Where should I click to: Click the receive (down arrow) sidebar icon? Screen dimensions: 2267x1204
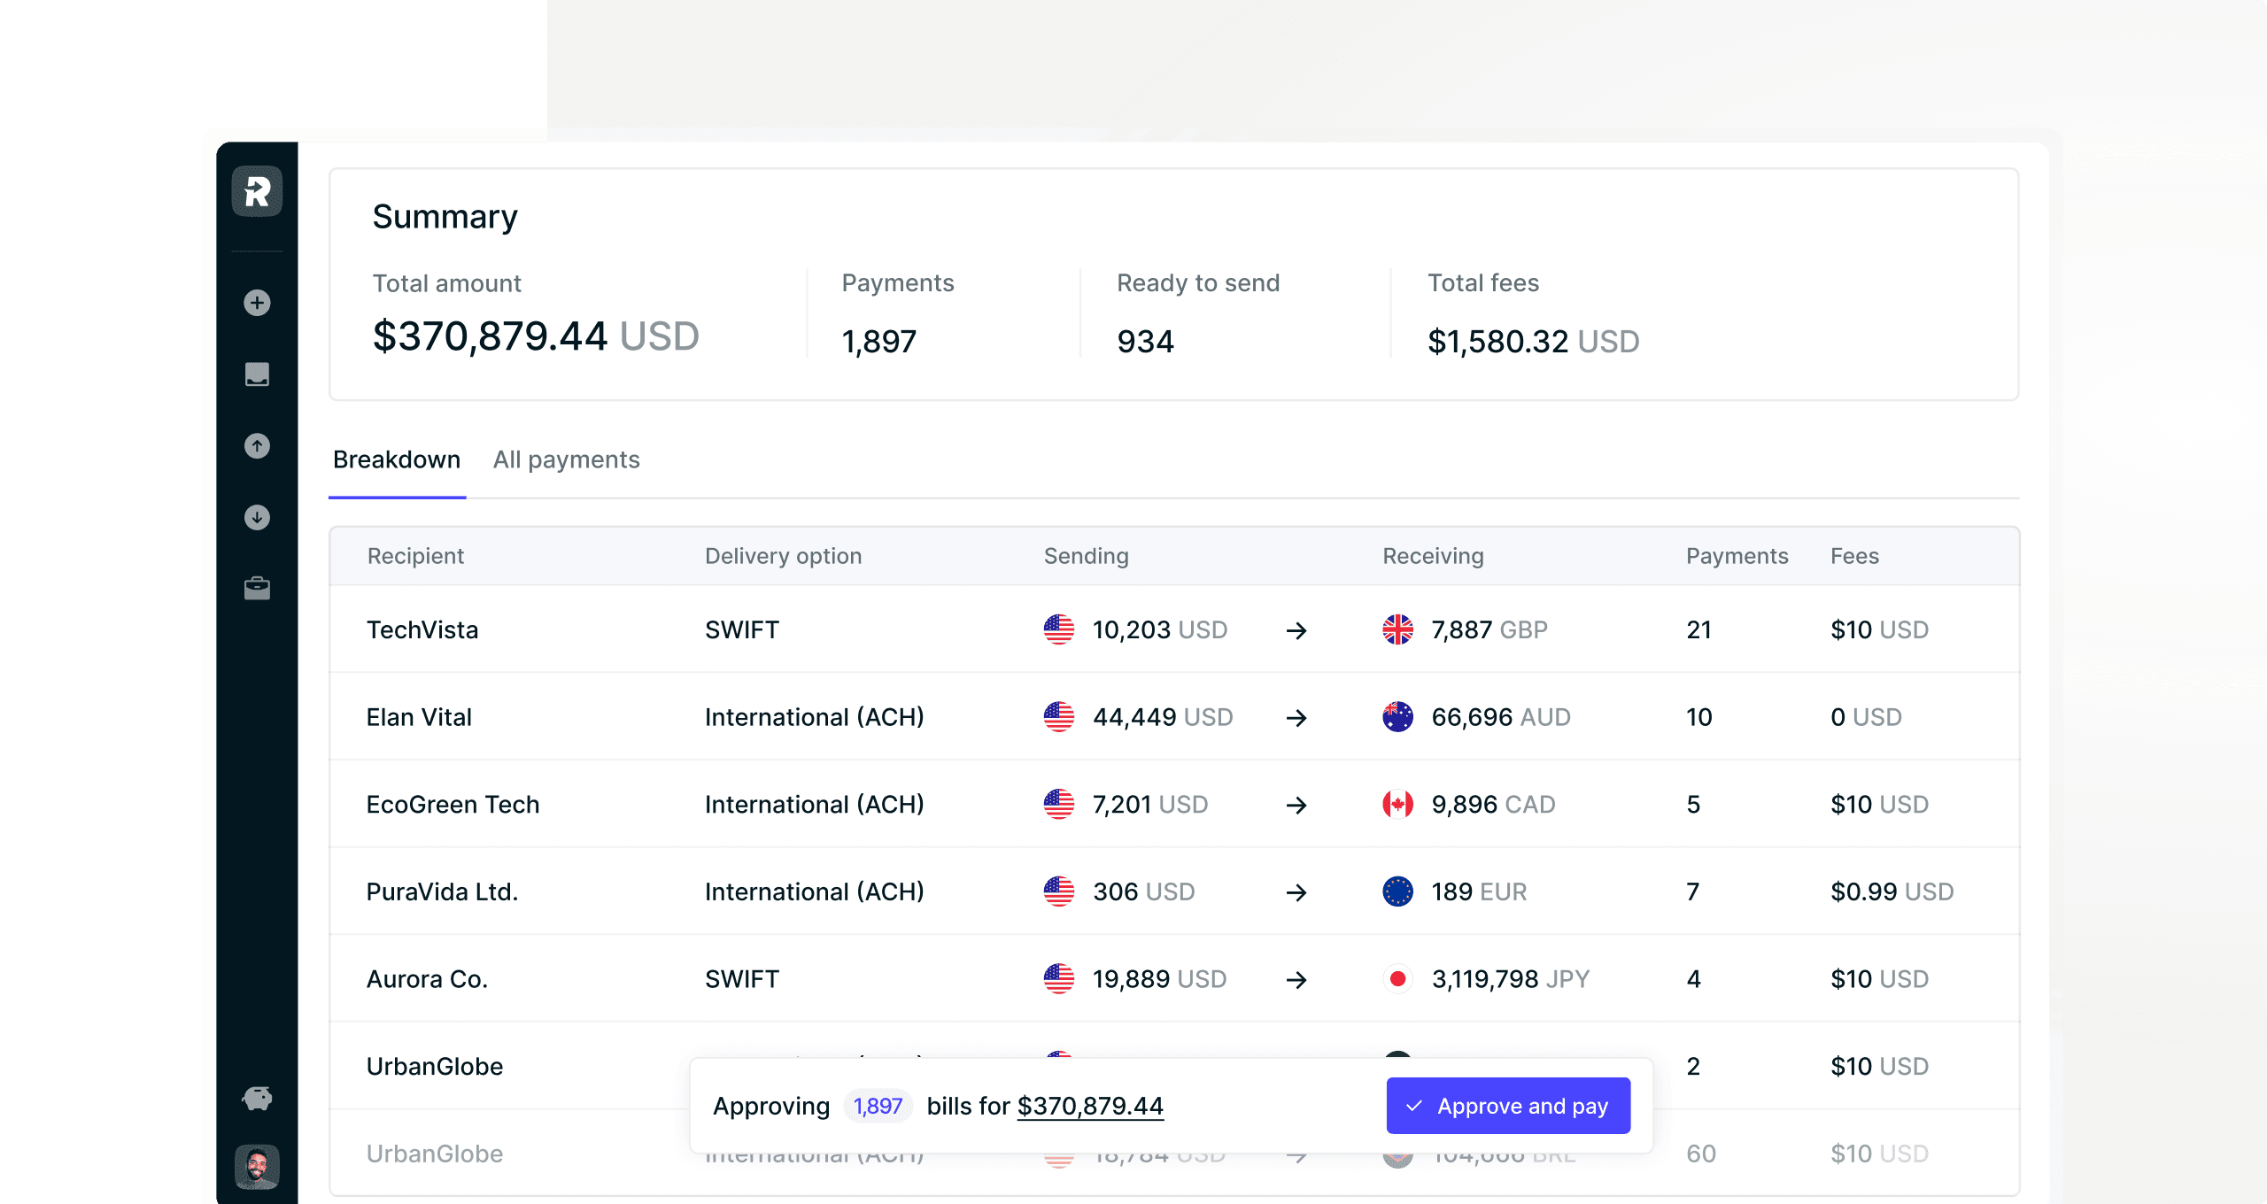[256, 517]
